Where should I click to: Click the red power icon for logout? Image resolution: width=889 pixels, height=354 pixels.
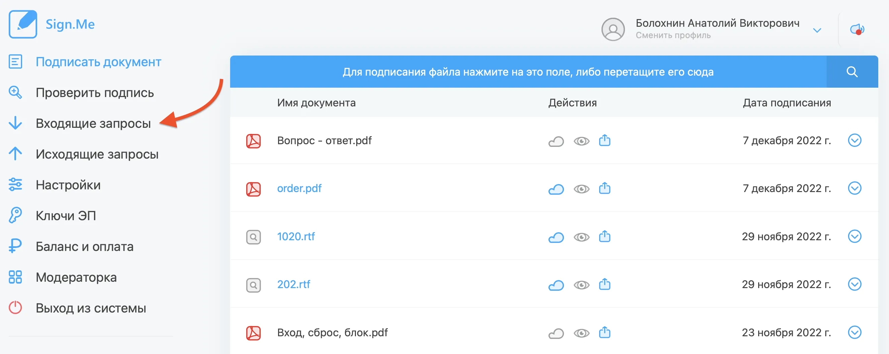(15, 307)
